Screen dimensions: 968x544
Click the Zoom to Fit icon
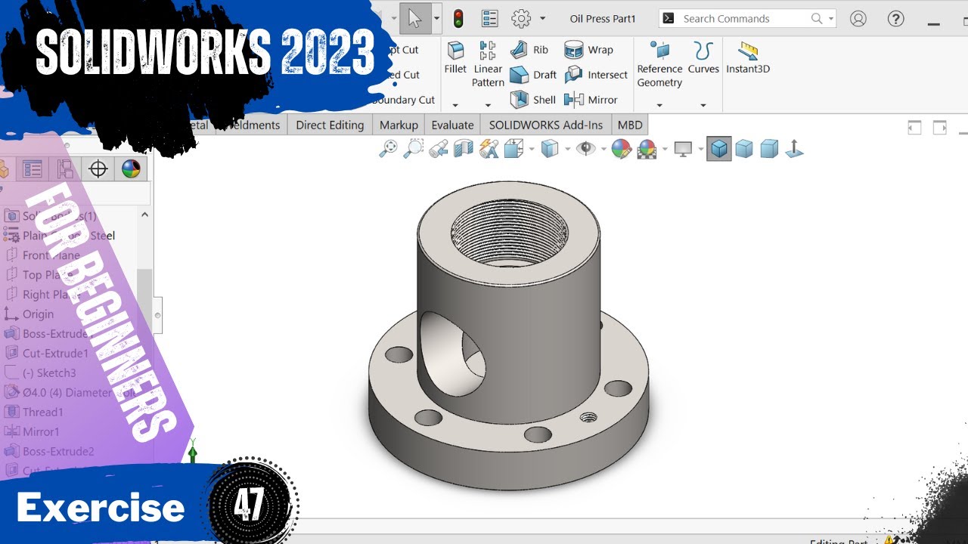click(388, 149)
